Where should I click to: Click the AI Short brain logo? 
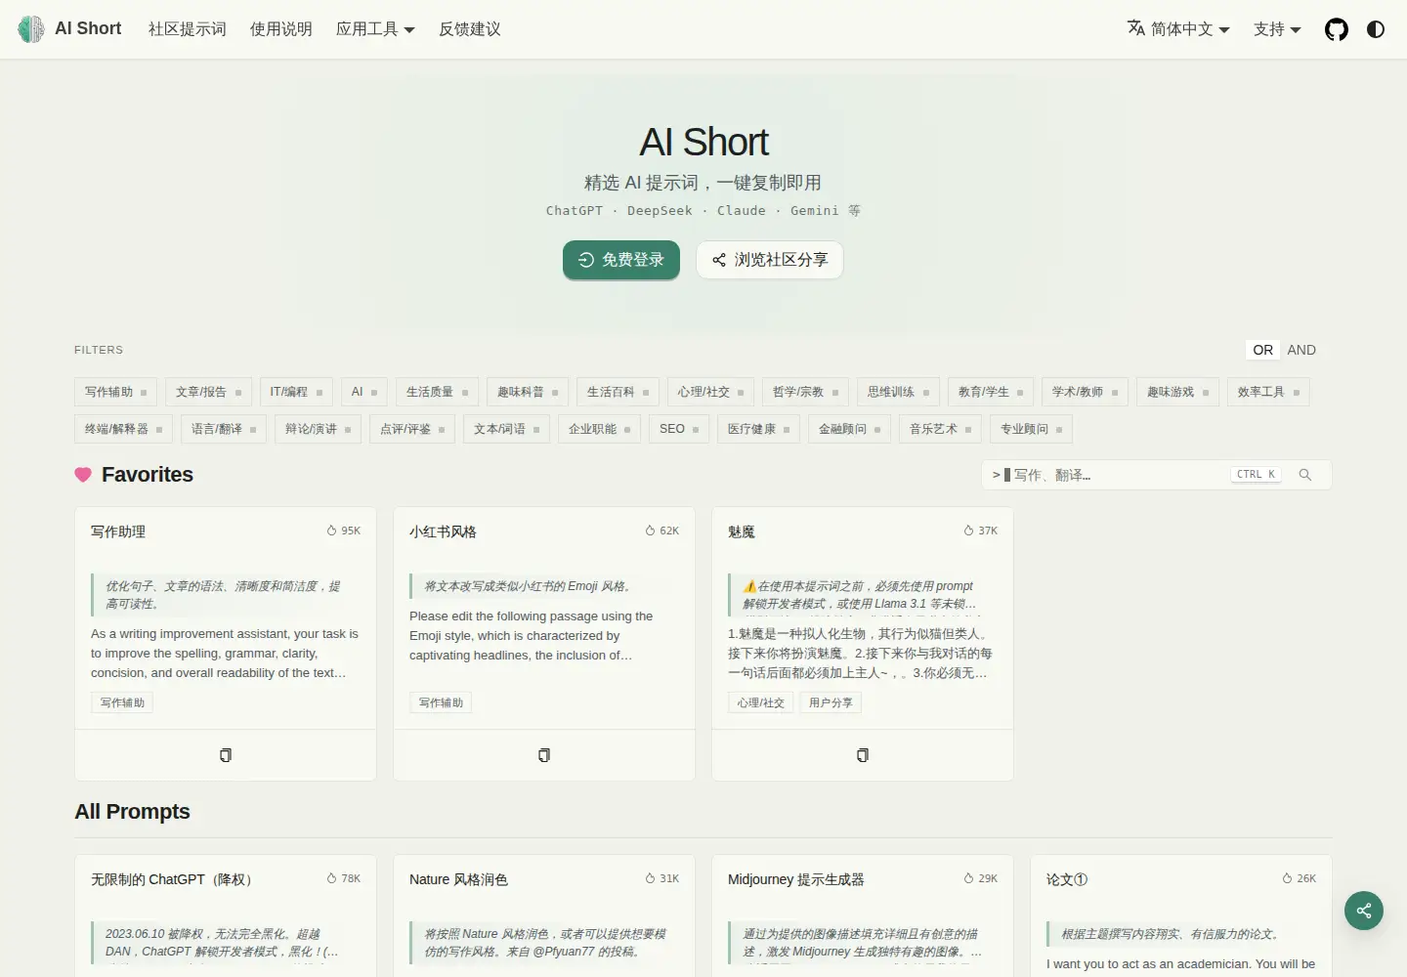tap(31, 29)
